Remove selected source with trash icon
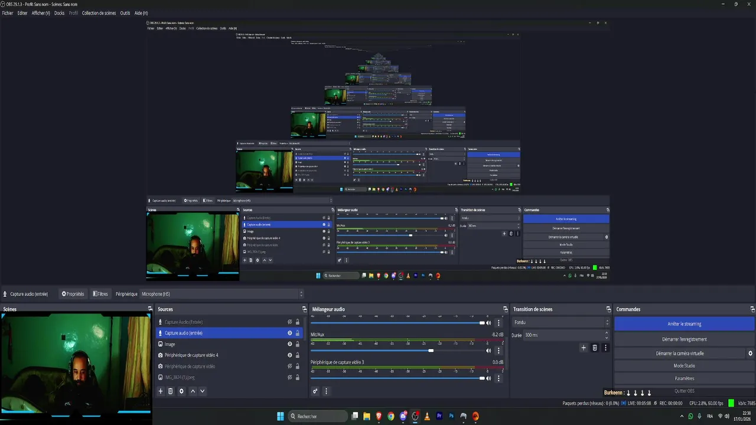Viewport: 756px width, 425px height. click(171, 391)
